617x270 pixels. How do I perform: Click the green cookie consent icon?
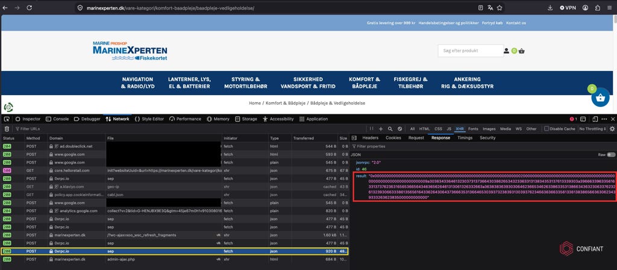coord(8,107)
